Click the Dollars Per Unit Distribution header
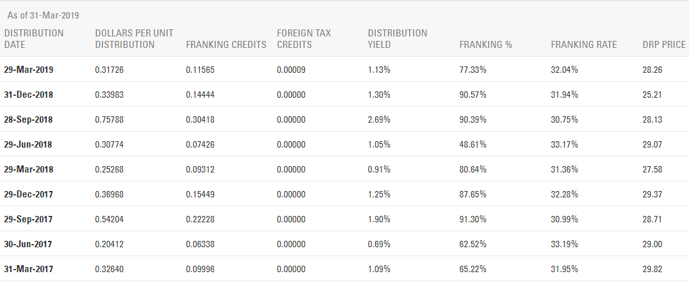Viewport: 689px width, 283px height. (134, 39)
